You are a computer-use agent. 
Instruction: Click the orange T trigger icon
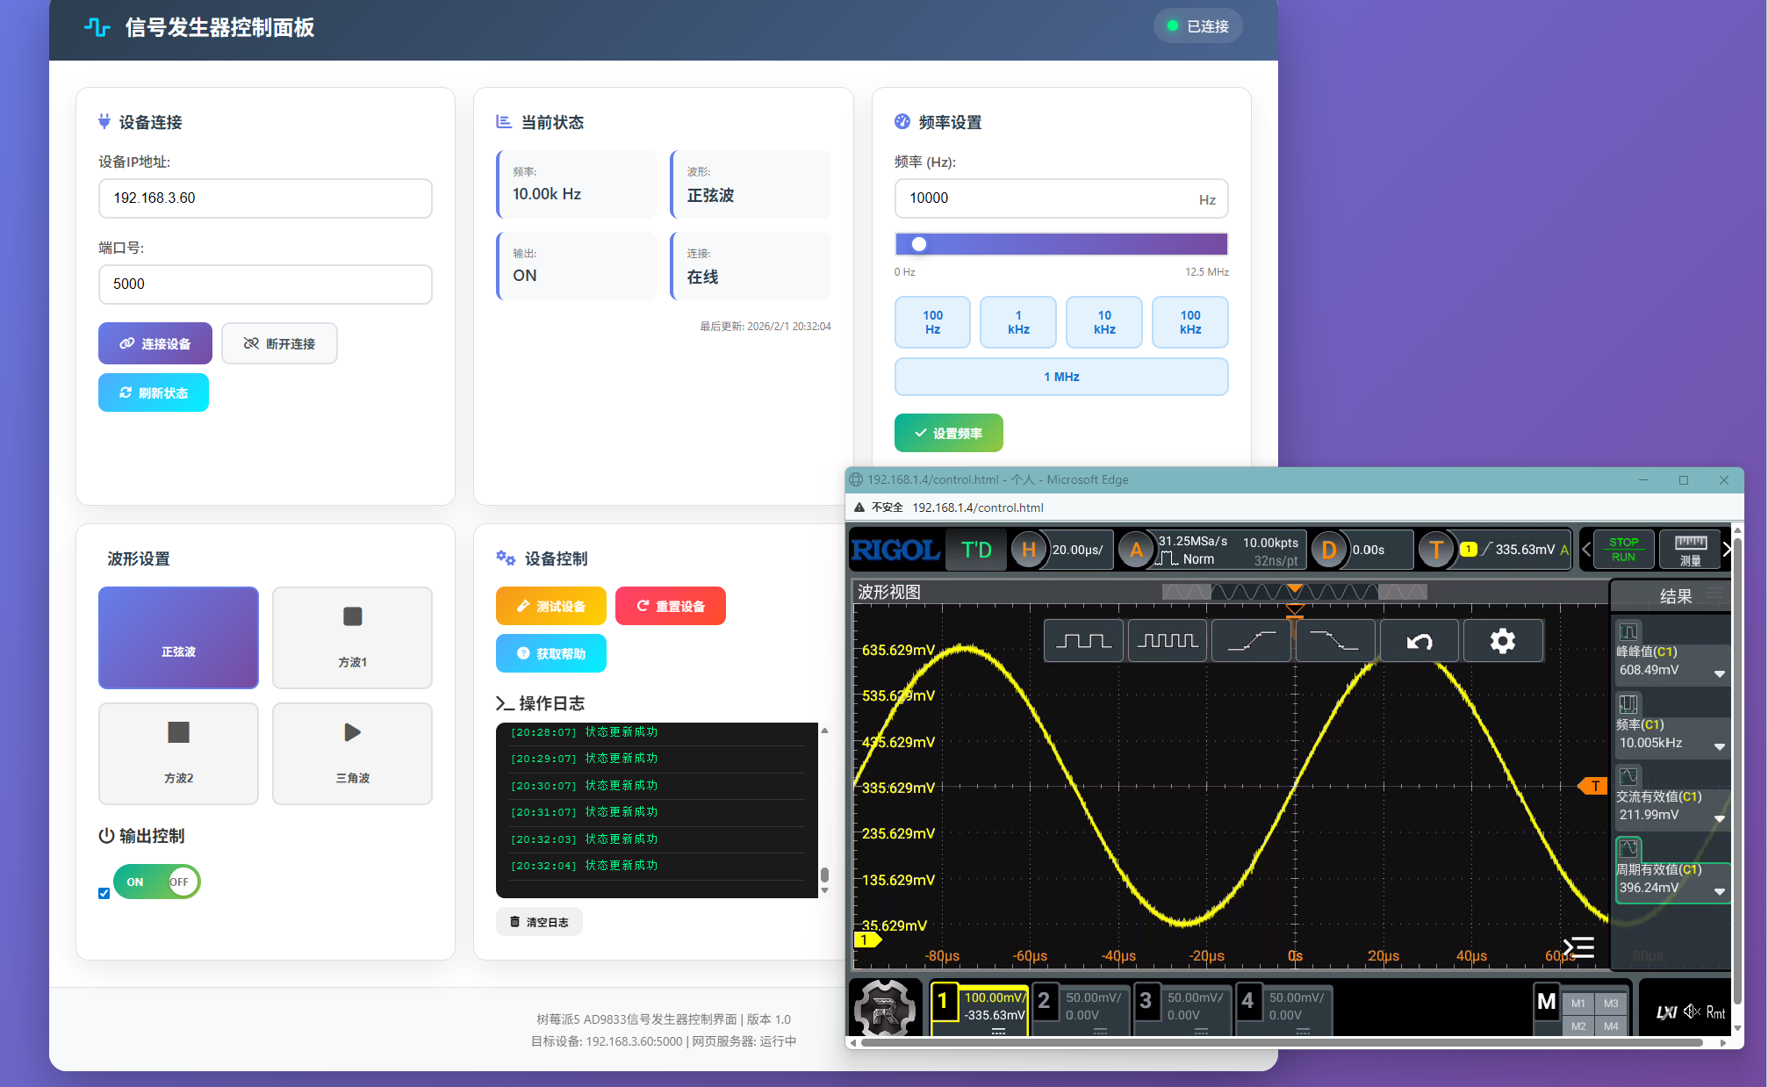pyautogui.click(x=1436, y=550)
